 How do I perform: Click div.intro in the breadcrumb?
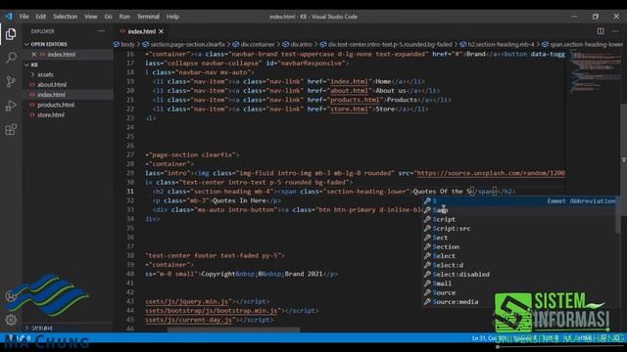(x=301, y=44)
